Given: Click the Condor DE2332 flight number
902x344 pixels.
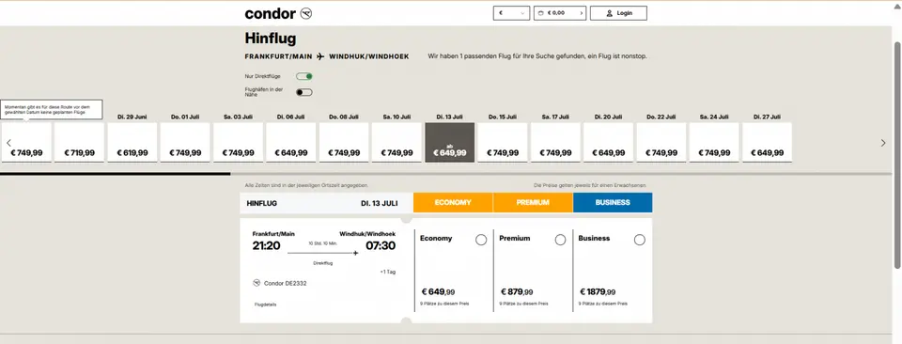Looking at the screenshot, I should click(x=285, y=283).
